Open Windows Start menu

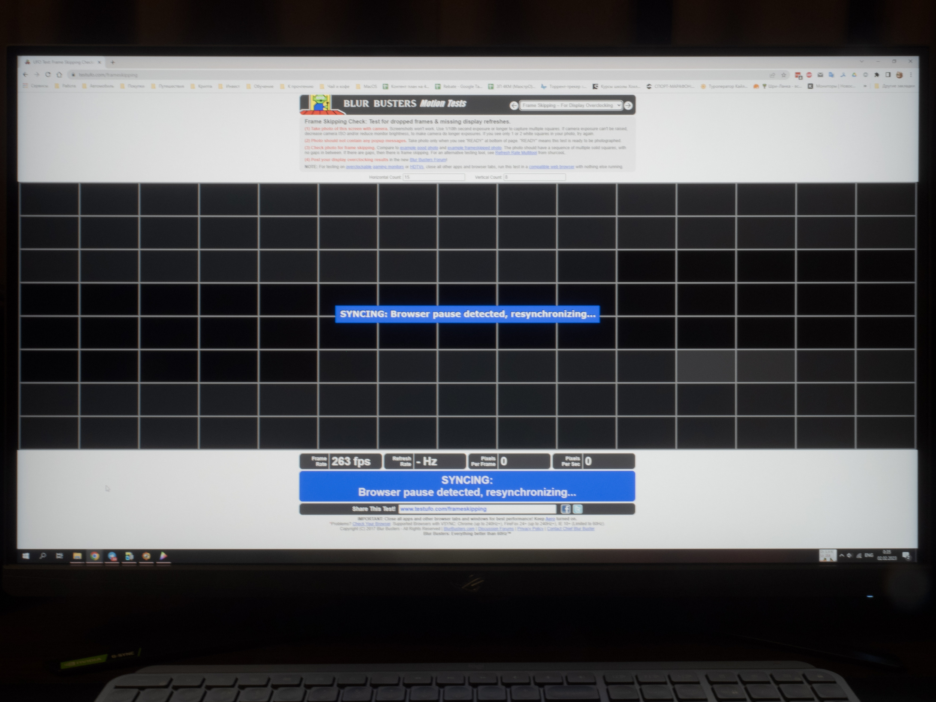click(26, 556)
